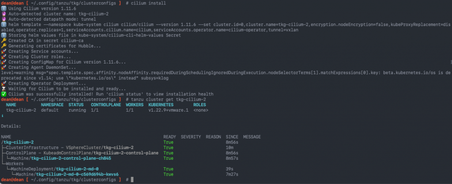Click the green checkmark success icon

(x=3, y=94)
